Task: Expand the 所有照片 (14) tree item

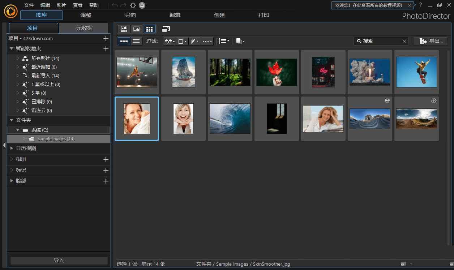Action: [17, 58]
